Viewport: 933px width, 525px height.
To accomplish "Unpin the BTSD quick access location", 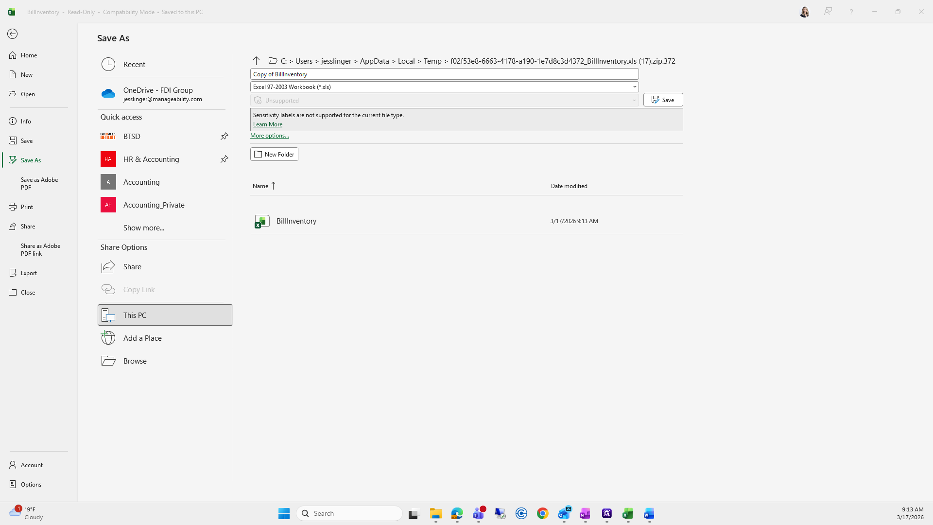I will click(224, 136).
